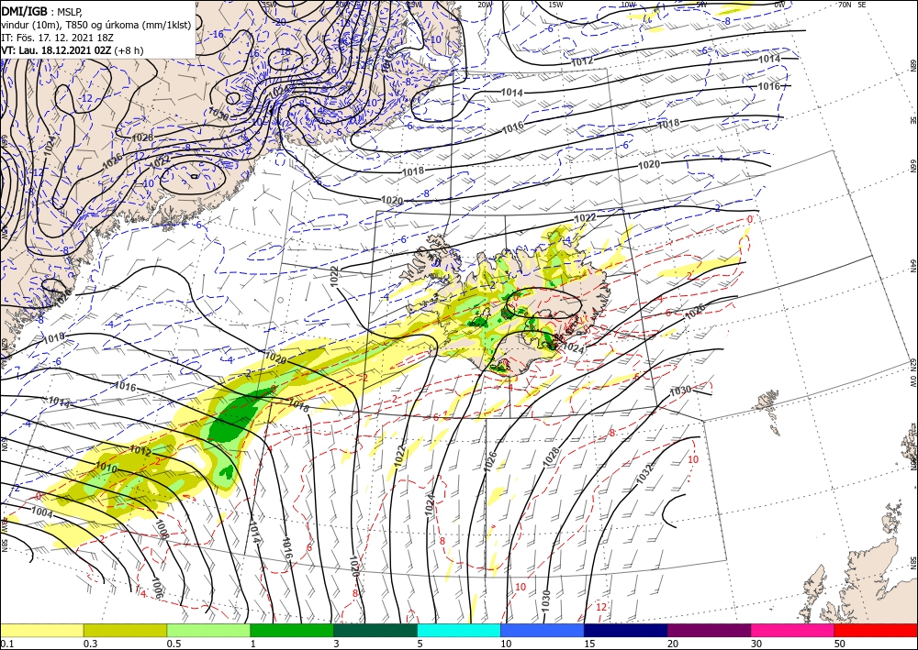This screenshot has width=918, height=650.
Task: Click the yellow 0.1–0.3 mm legend swatch
Action: pyautogui.click(x=41, y=630)
